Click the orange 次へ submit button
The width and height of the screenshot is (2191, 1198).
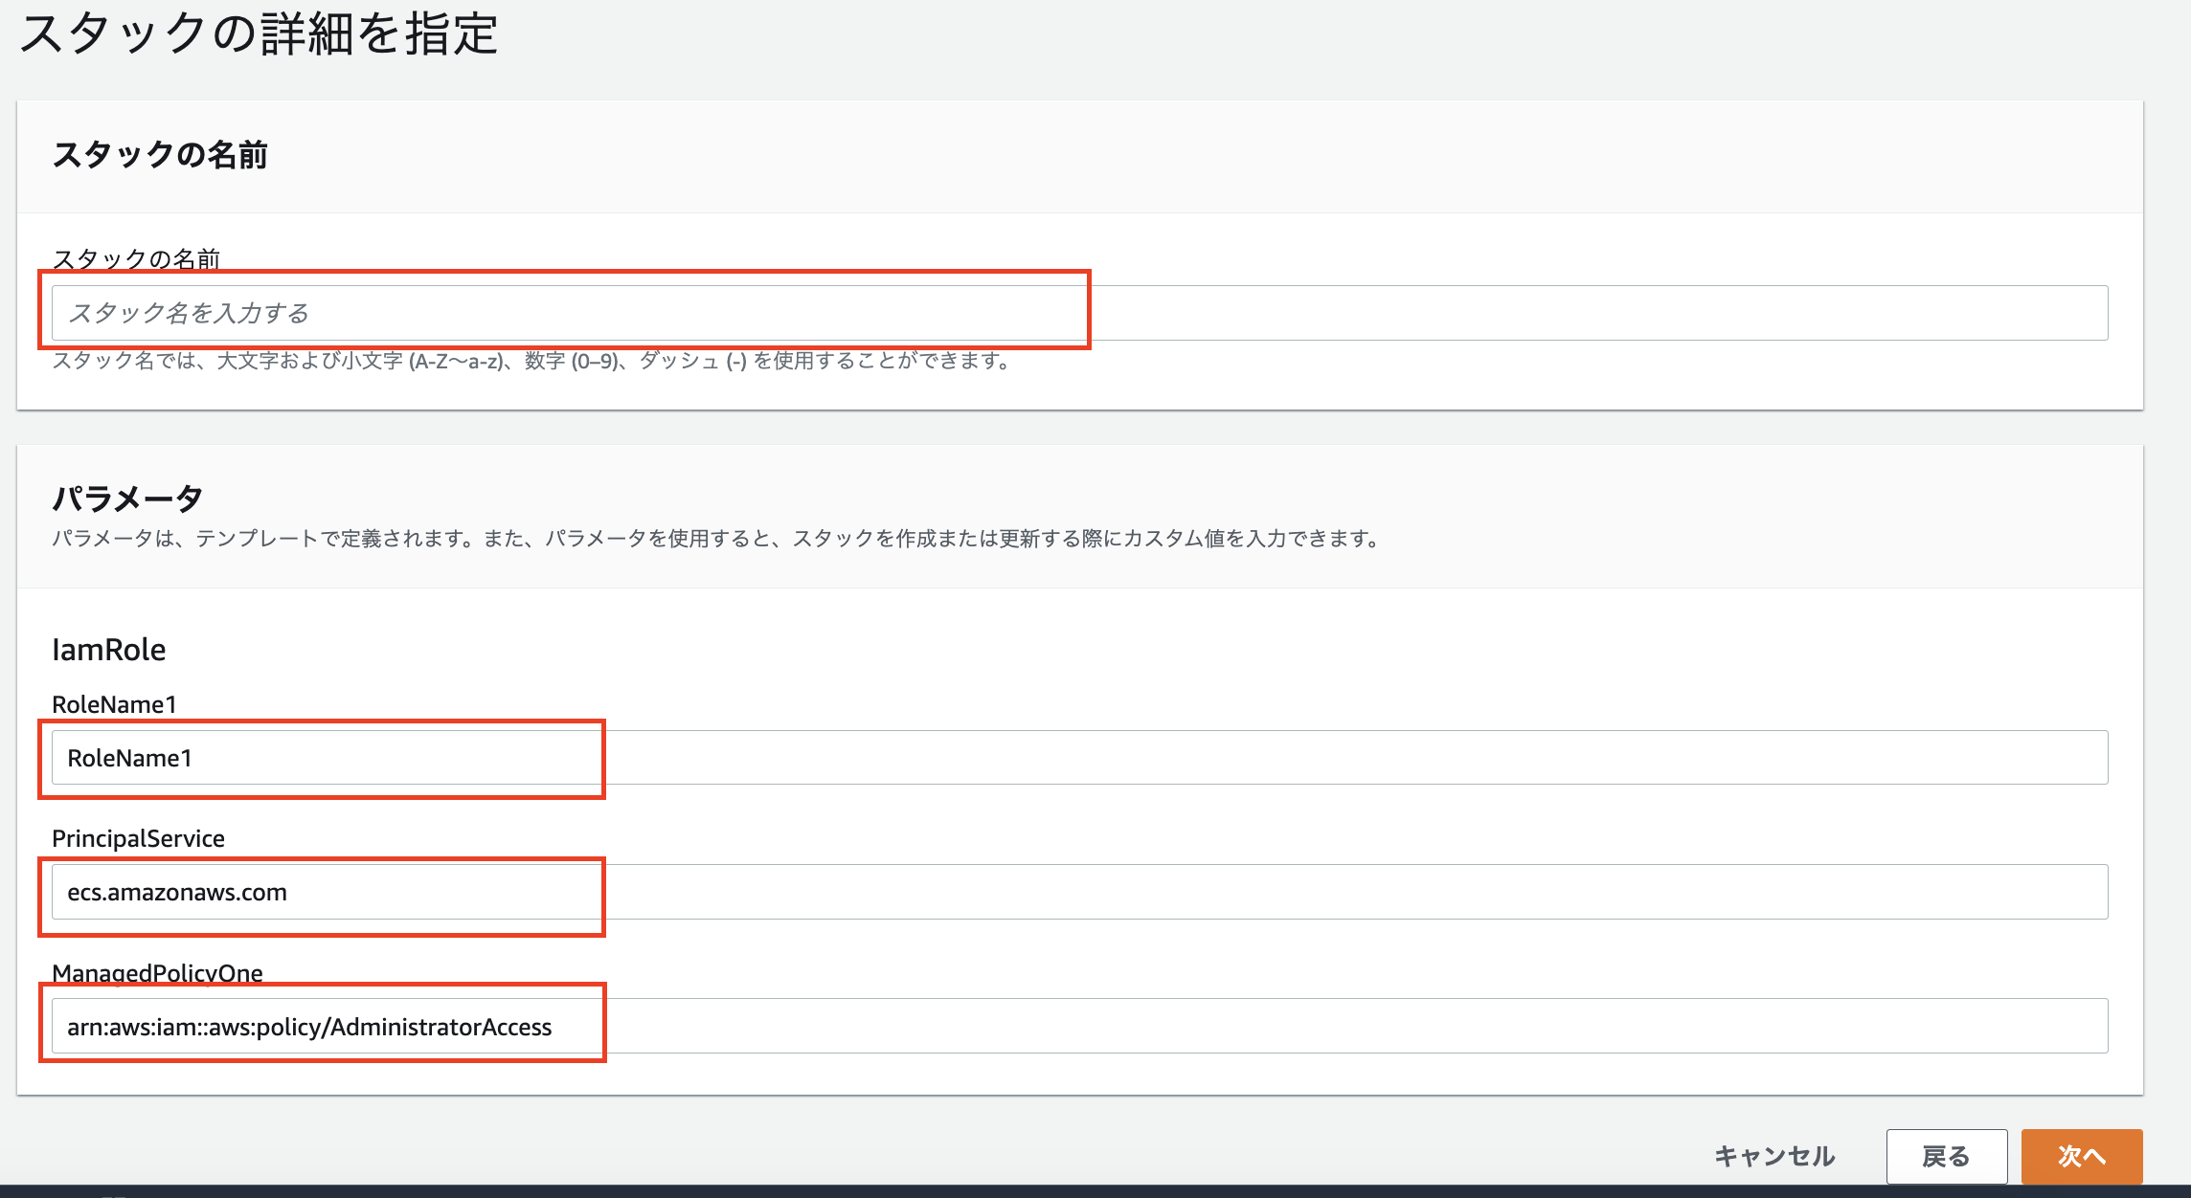coord(2082,1156)
